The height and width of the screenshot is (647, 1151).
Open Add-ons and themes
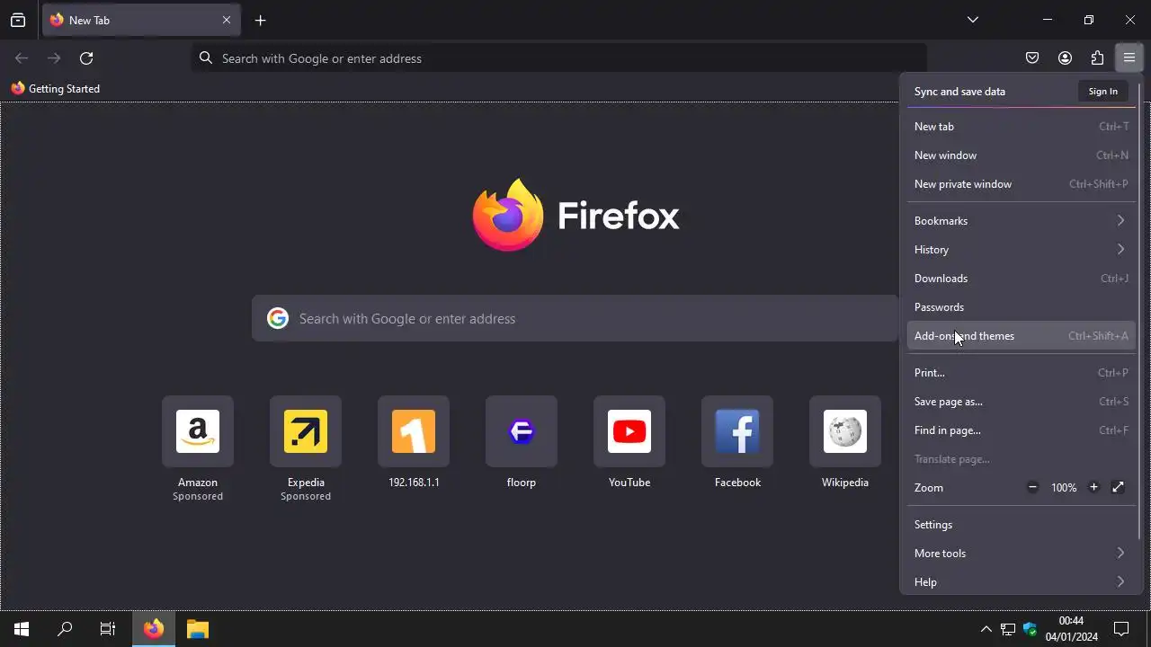coord(1021,336)
